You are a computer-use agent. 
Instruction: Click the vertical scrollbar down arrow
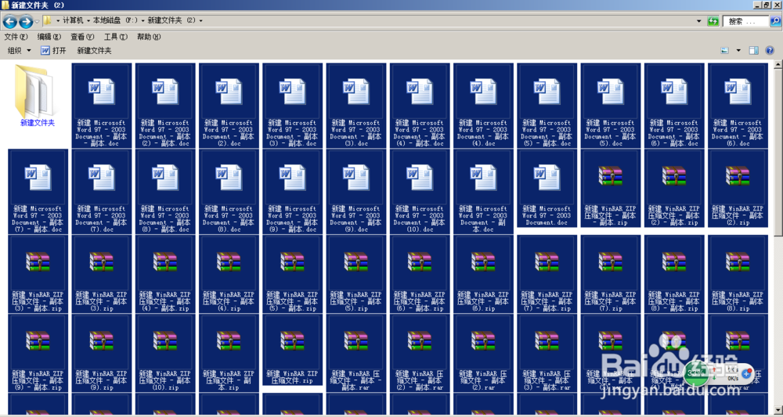tap(778, 409)
